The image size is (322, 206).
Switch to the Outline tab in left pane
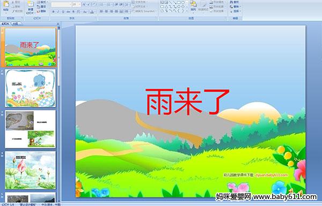click(x=15, y=24)
